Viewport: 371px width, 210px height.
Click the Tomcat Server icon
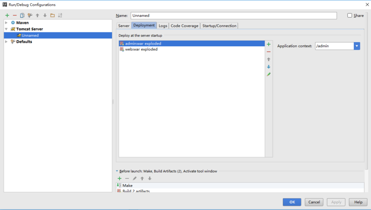[x=13, y=29]
